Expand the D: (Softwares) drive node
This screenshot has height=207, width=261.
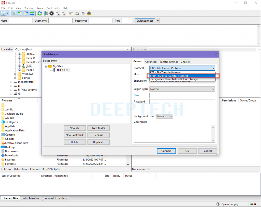click(11, 82)
